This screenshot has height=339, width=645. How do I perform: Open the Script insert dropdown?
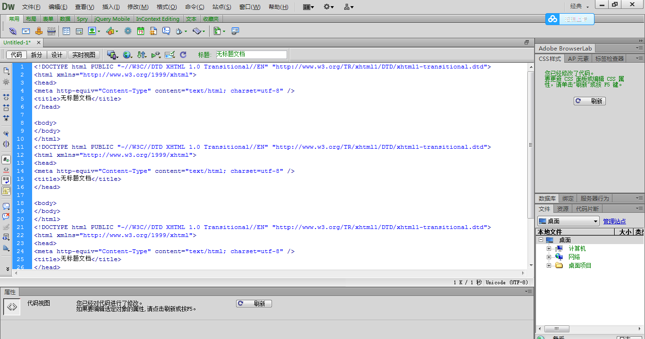pos(199,31)
